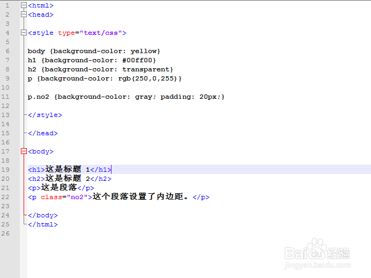
Task: Click the heading text '这是标题 2'
Action: click(68, 178)
